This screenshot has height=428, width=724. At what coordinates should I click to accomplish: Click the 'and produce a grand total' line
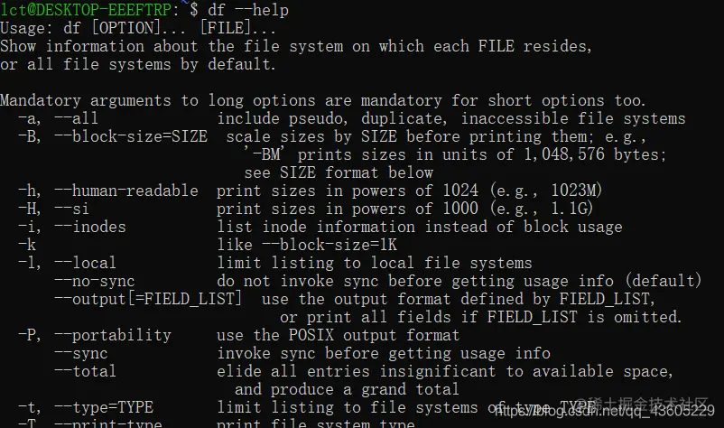tap(347, 389)
